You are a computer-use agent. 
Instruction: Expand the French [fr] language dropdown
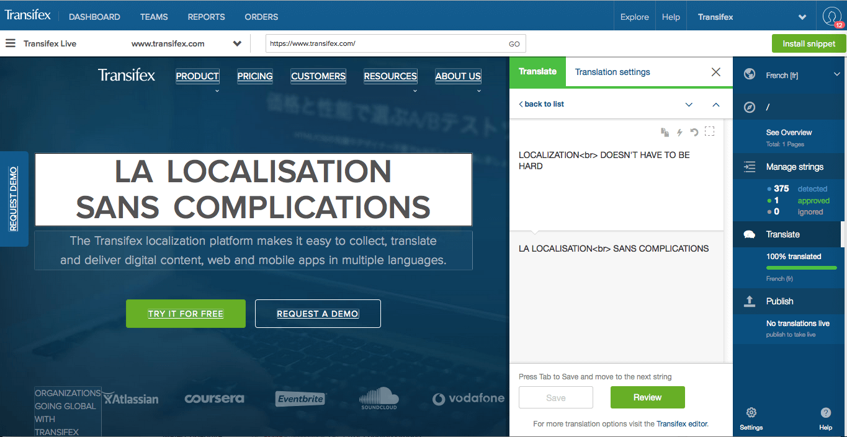[x=836, y=75]
